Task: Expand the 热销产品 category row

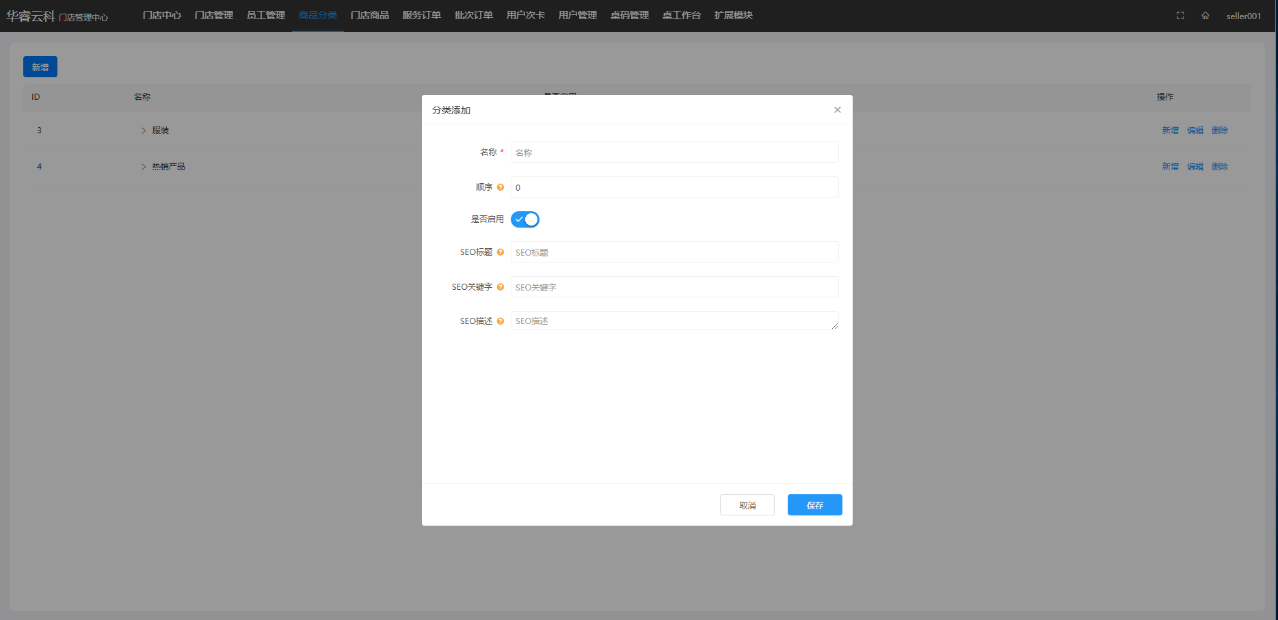Action: [144, 167]
